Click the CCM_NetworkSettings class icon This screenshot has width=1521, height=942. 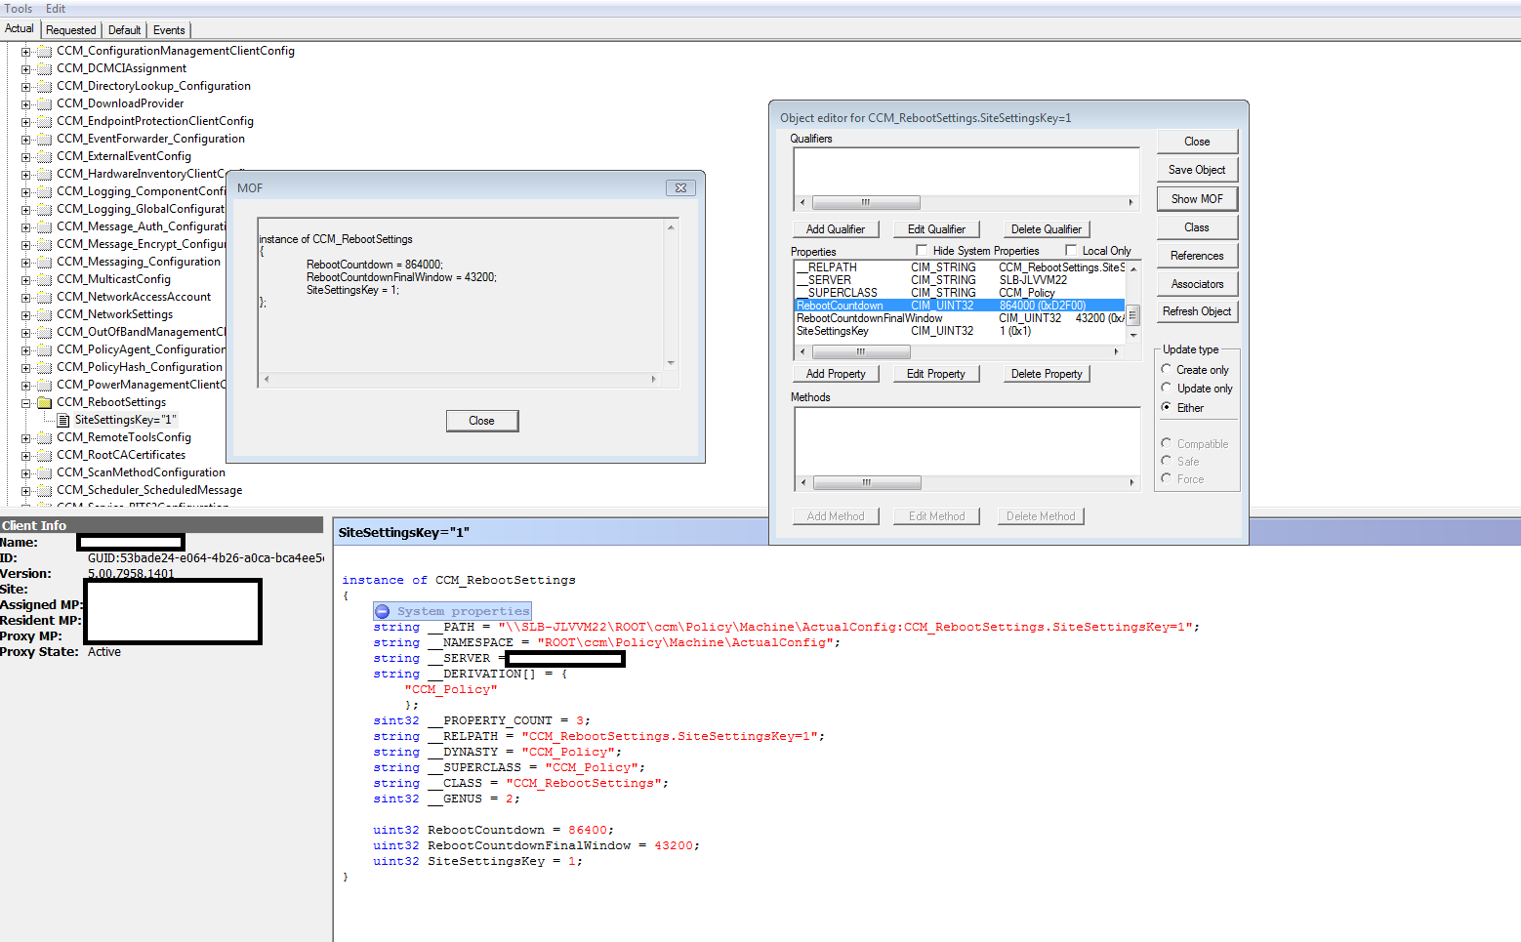(x=43, y=313)
